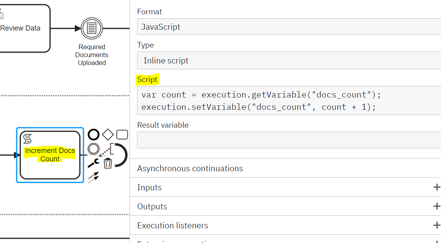Append end event from context pad
Image resolution: width=441 pixels, height=243 pixels.
click(93, 135)
